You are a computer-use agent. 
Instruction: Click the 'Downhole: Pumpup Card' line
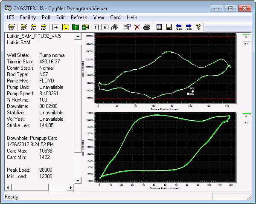(x=32, y=138)
